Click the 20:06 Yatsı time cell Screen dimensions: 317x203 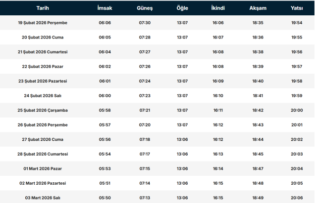(297, 198)
